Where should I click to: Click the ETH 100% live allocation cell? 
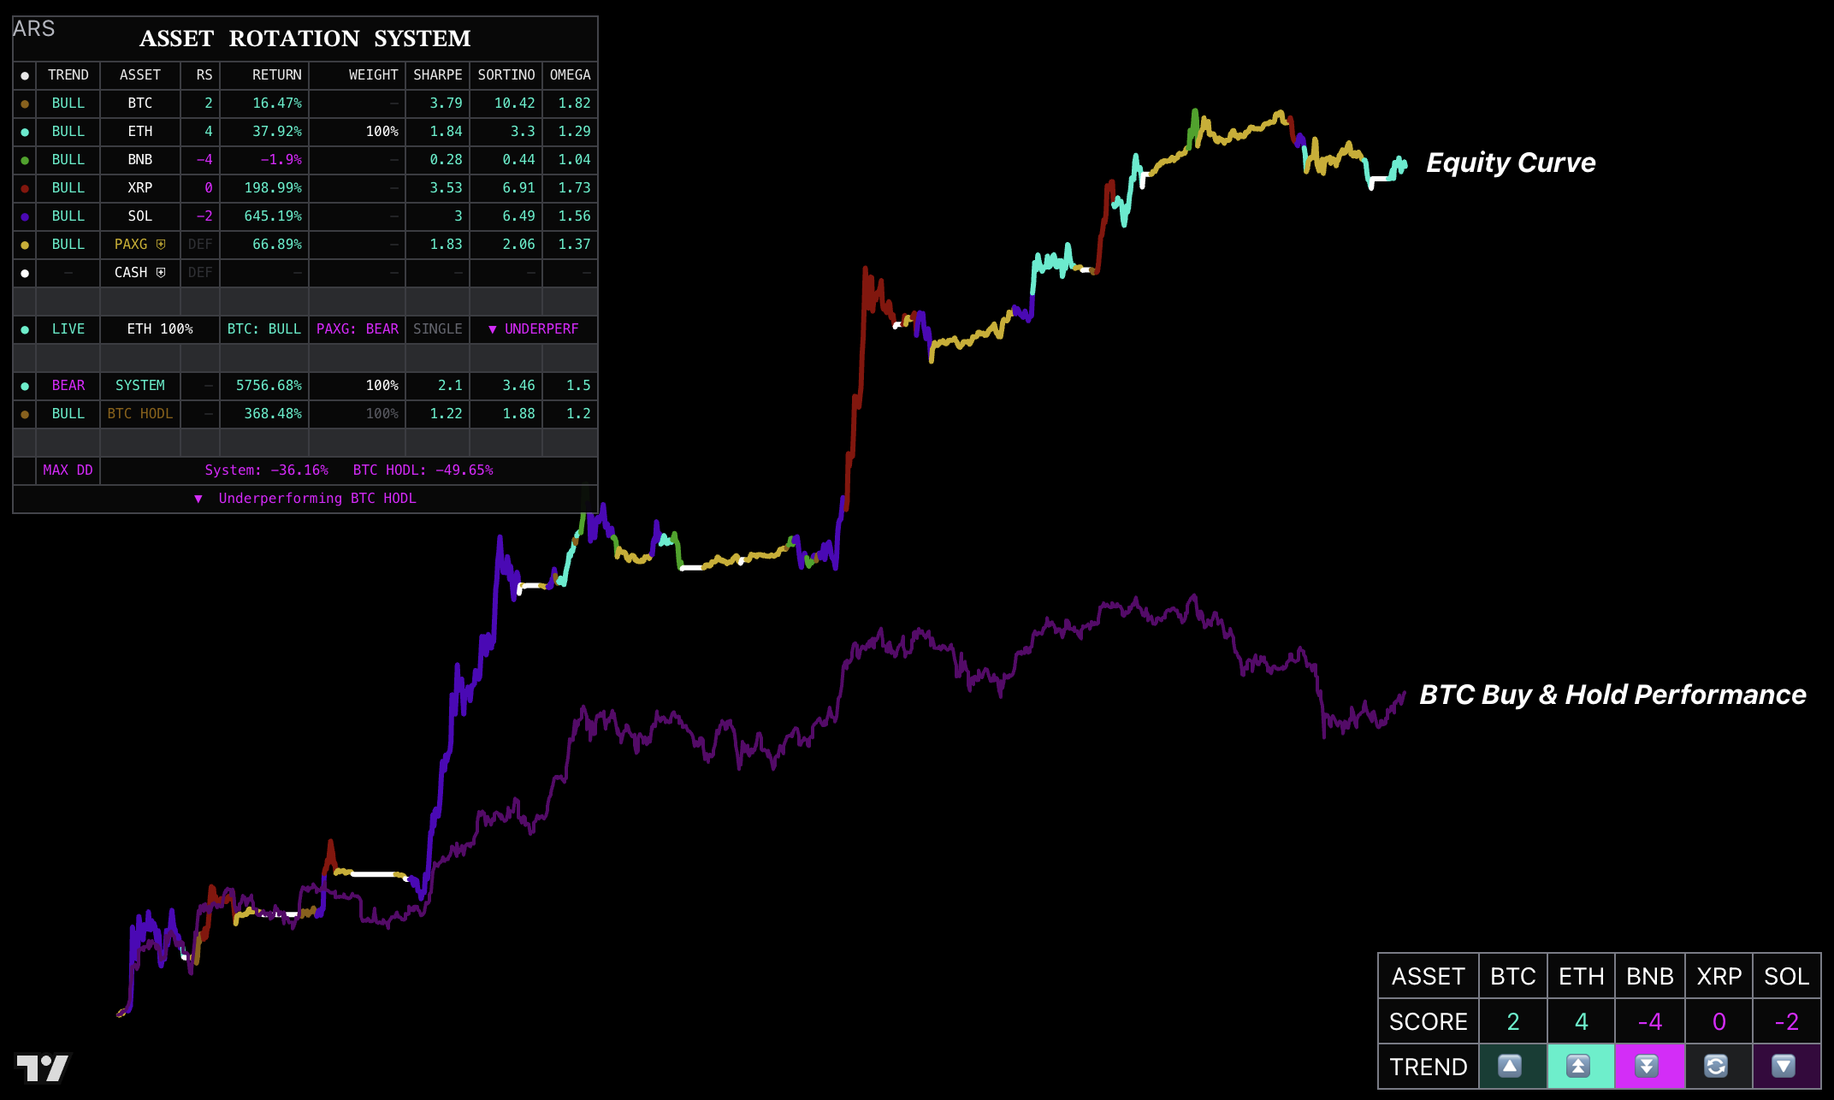click(160, 329)
